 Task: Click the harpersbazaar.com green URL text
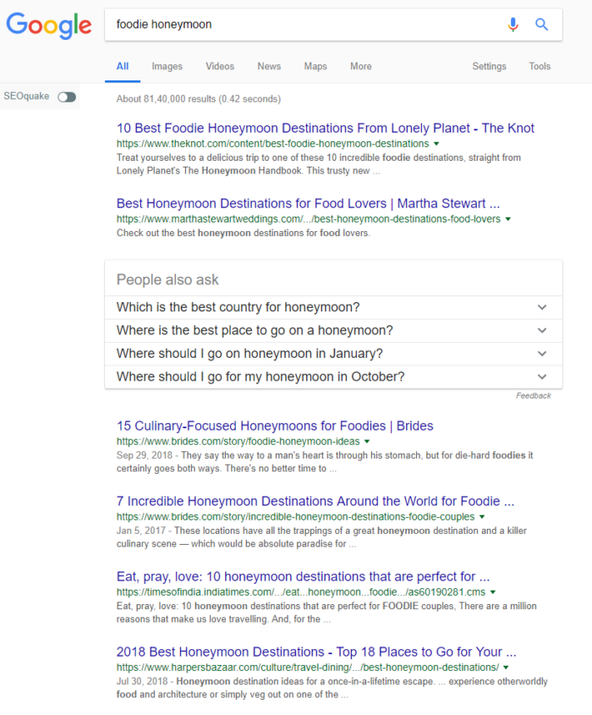[x=308, y=668]
